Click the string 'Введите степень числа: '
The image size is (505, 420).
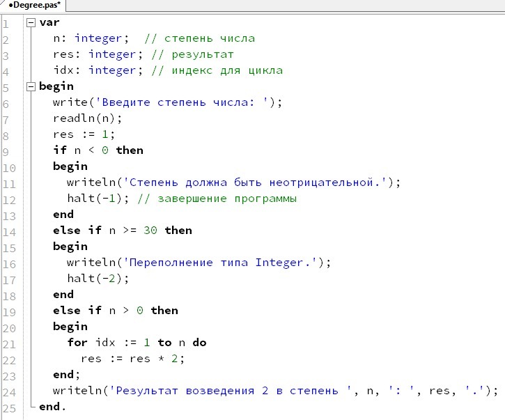pos(182,102)
